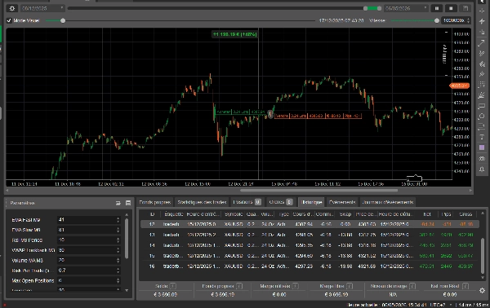
Task: Click the green equity label atop chart
Action: [234, 34]
